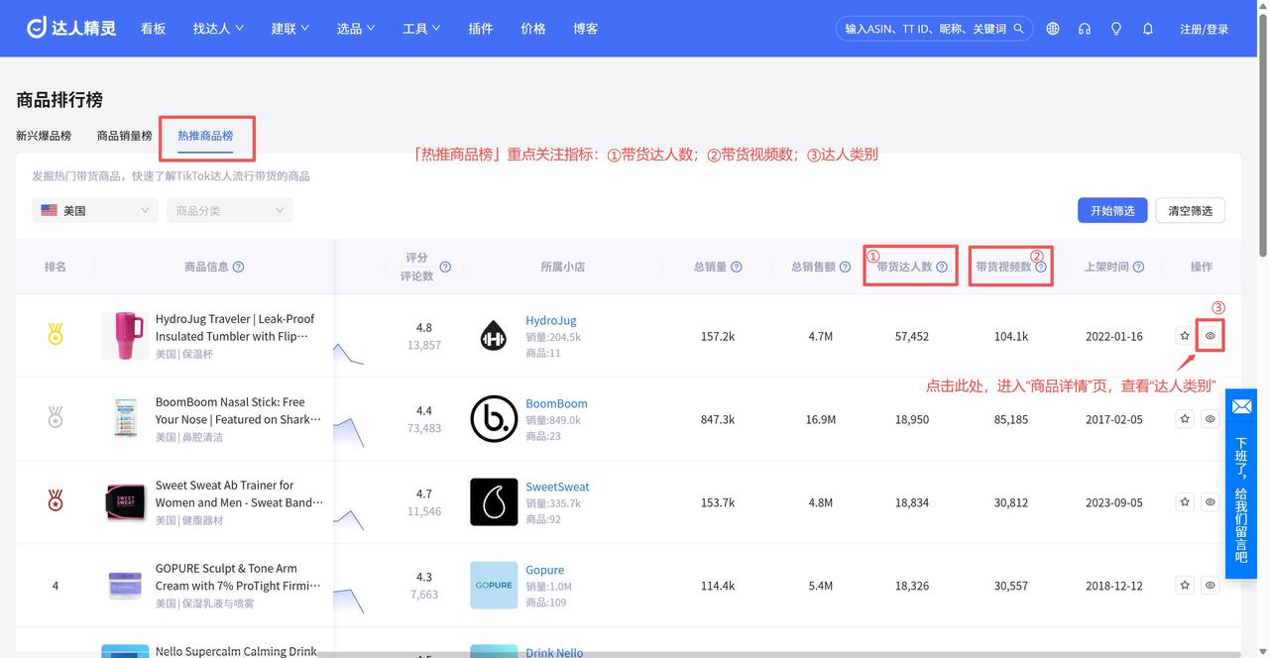
Task: Open the headset customer support icon
Action: pos(1085,29)
